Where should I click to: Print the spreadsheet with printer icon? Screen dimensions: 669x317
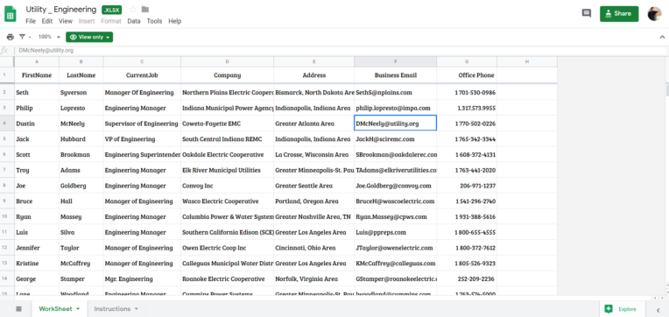click(x=11, y=37)
